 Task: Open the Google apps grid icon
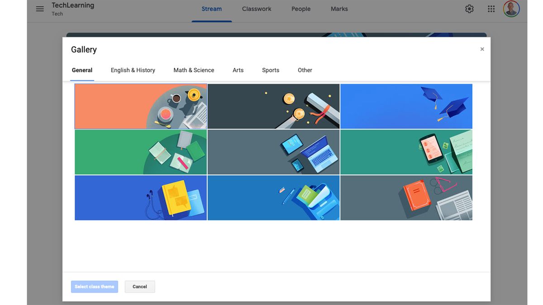coord(491,9)
